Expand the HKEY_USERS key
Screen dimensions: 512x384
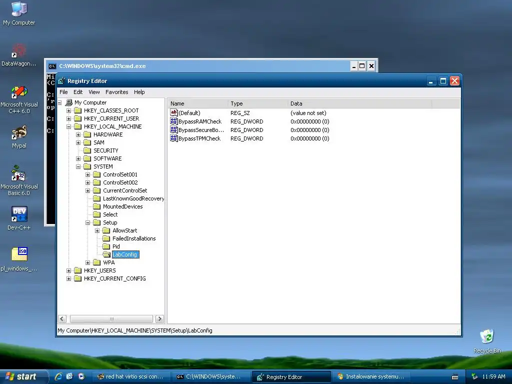68,270
